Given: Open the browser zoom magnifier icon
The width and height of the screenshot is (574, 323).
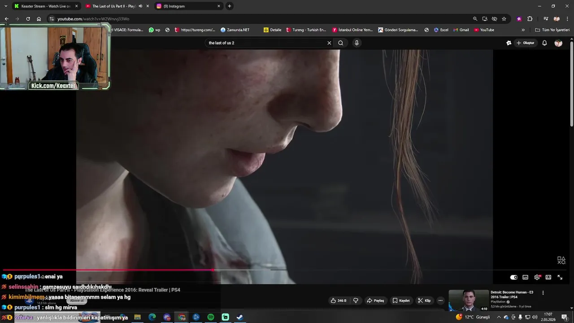Looking at the screenshot, I should coord(475,19).
